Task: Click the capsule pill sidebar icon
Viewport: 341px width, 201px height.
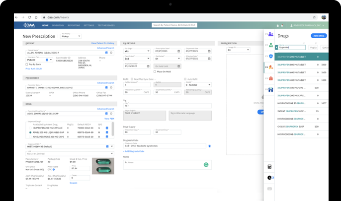Action: (270, 67)
